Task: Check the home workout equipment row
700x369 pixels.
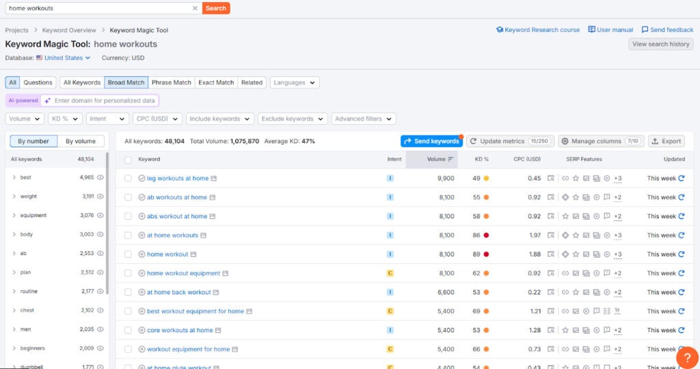Action: (128, 274)
